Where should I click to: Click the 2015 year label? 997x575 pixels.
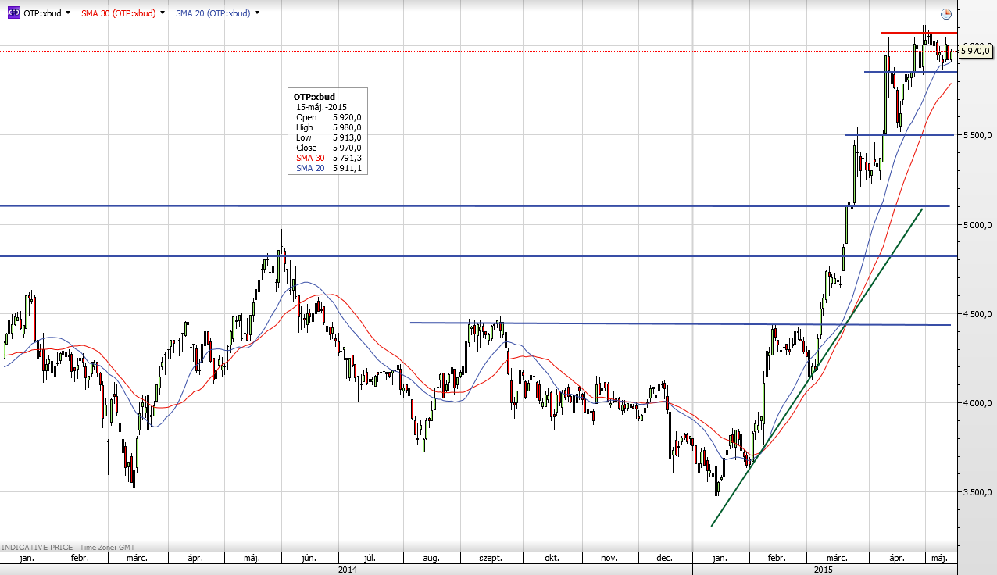[823, 570]
